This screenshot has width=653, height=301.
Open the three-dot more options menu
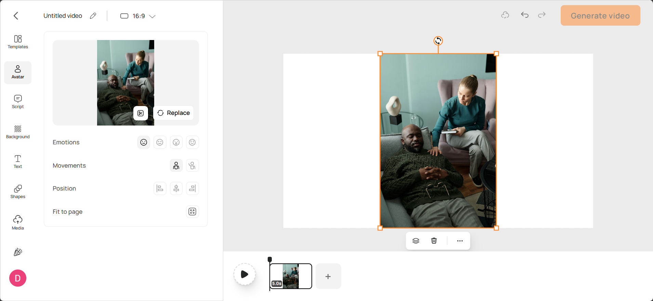[x=460, y=241]
